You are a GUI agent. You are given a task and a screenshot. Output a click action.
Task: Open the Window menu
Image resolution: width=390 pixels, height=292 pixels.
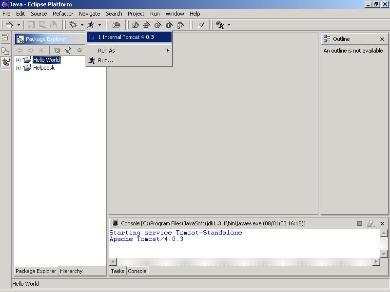(175, 14)
